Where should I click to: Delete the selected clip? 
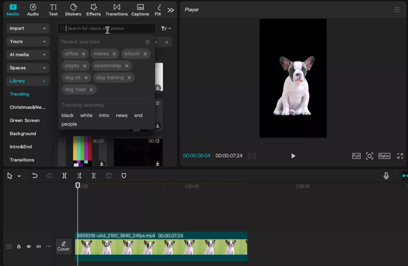coord(109,175)
